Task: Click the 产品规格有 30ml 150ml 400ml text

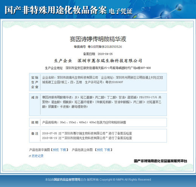Action: click(x=84, y=122)
